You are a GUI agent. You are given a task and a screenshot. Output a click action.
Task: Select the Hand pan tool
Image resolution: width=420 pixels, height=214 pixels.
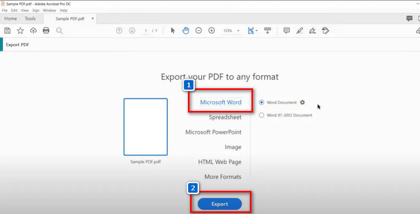[x=186, y=30]
